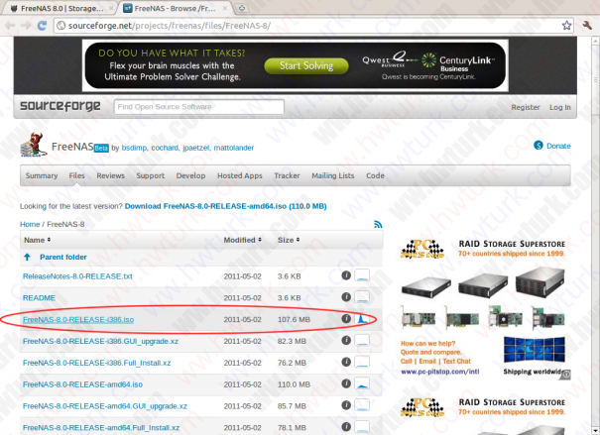Click the sourceforge logo
The width and height of the screenshot is (600, 435).
pos(60,106)
